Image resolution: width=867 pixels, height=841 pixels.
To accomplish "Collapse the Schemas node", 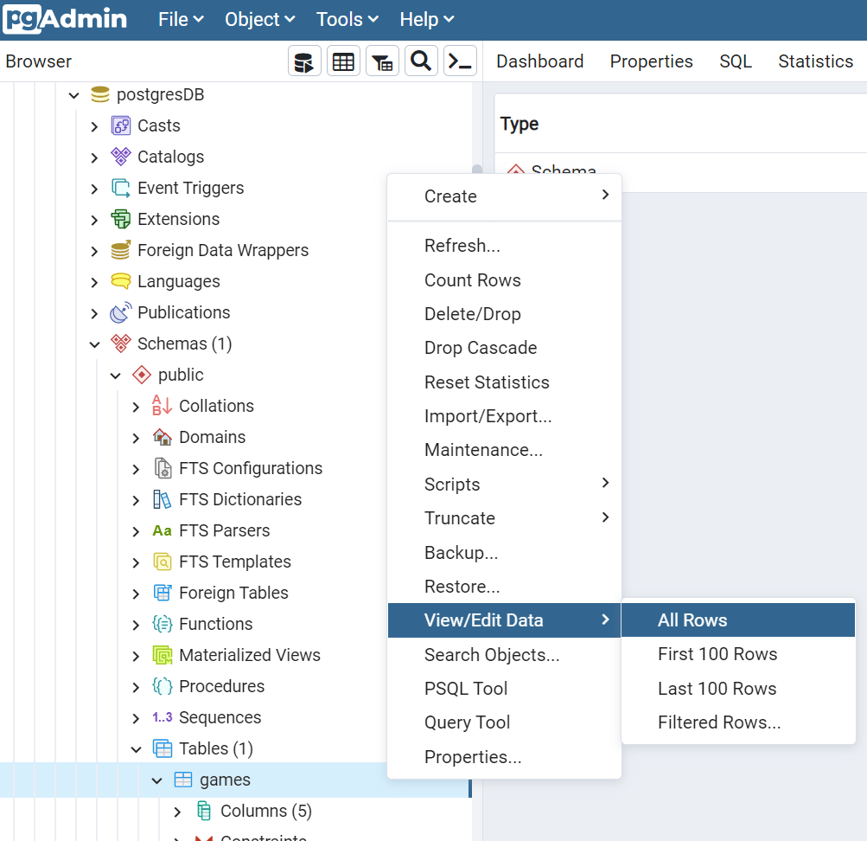I will tap(95, 343).
